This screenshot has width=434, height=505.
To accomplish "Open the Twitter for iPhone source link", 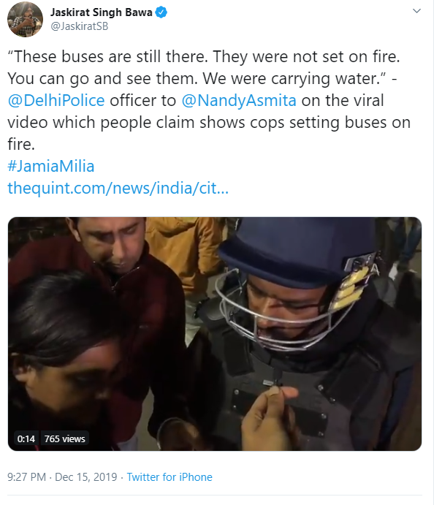I will 170,477.
